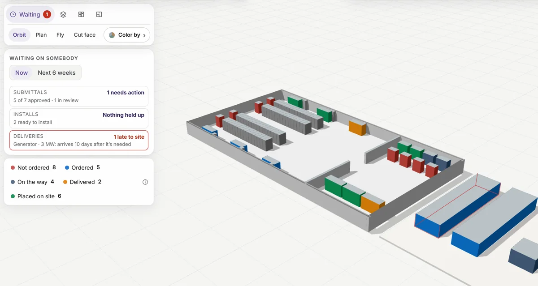
Task: Click '2 ready to install' text
Action: 33,122
